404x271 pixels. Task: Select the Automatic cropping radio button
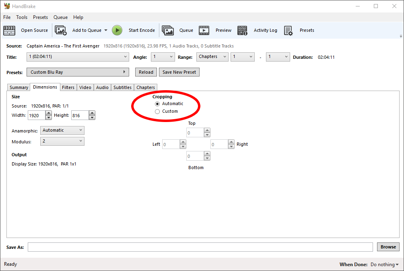click(x=157, y=103)
